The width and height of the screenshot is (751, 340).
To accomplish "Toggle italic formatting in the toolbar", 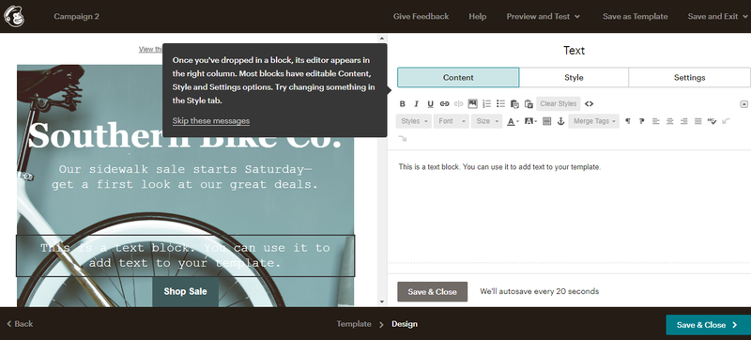I will coord(416,104).
